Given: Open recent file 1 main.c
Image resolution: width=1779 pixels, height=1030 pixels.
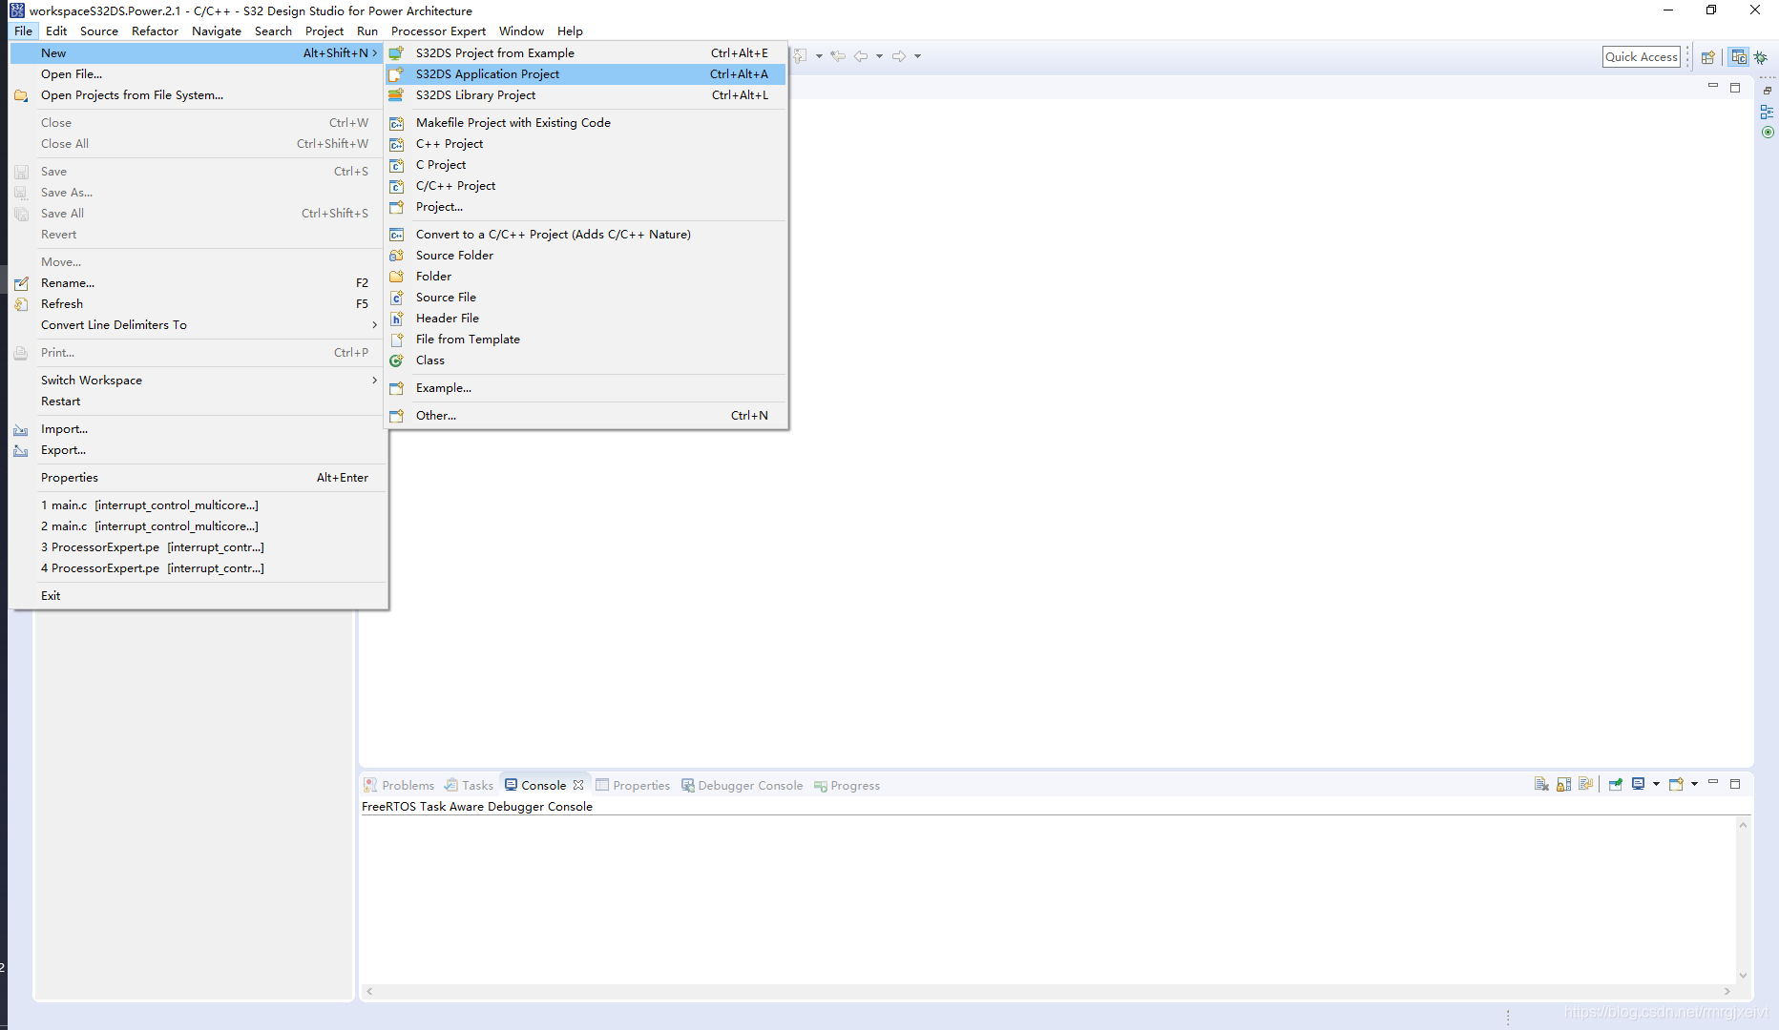Looking at the screenshot, I should pyautogui.click(x=198, y=505).
